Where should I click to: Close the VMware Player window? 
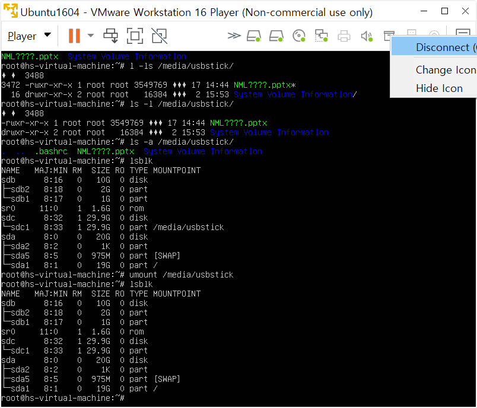[465, 11]
